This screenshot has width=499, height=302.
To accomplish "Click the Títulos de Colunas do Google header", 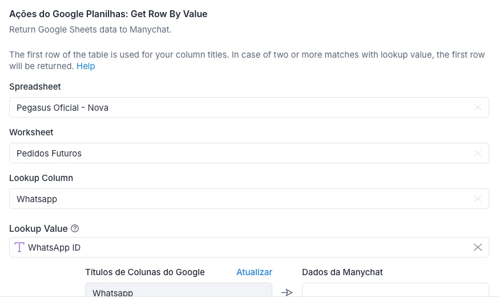I will (144, 272).
